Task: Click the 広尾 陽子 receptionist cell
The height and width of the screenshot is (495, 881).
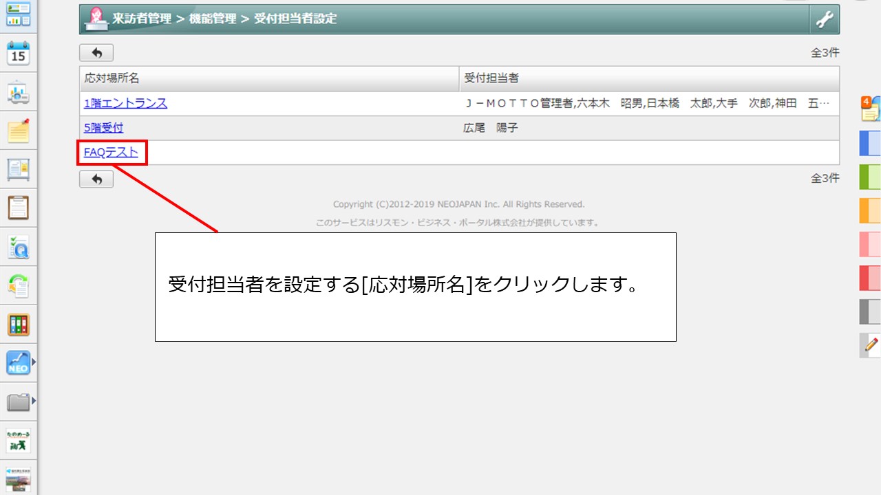Action: tap(649, 128)
